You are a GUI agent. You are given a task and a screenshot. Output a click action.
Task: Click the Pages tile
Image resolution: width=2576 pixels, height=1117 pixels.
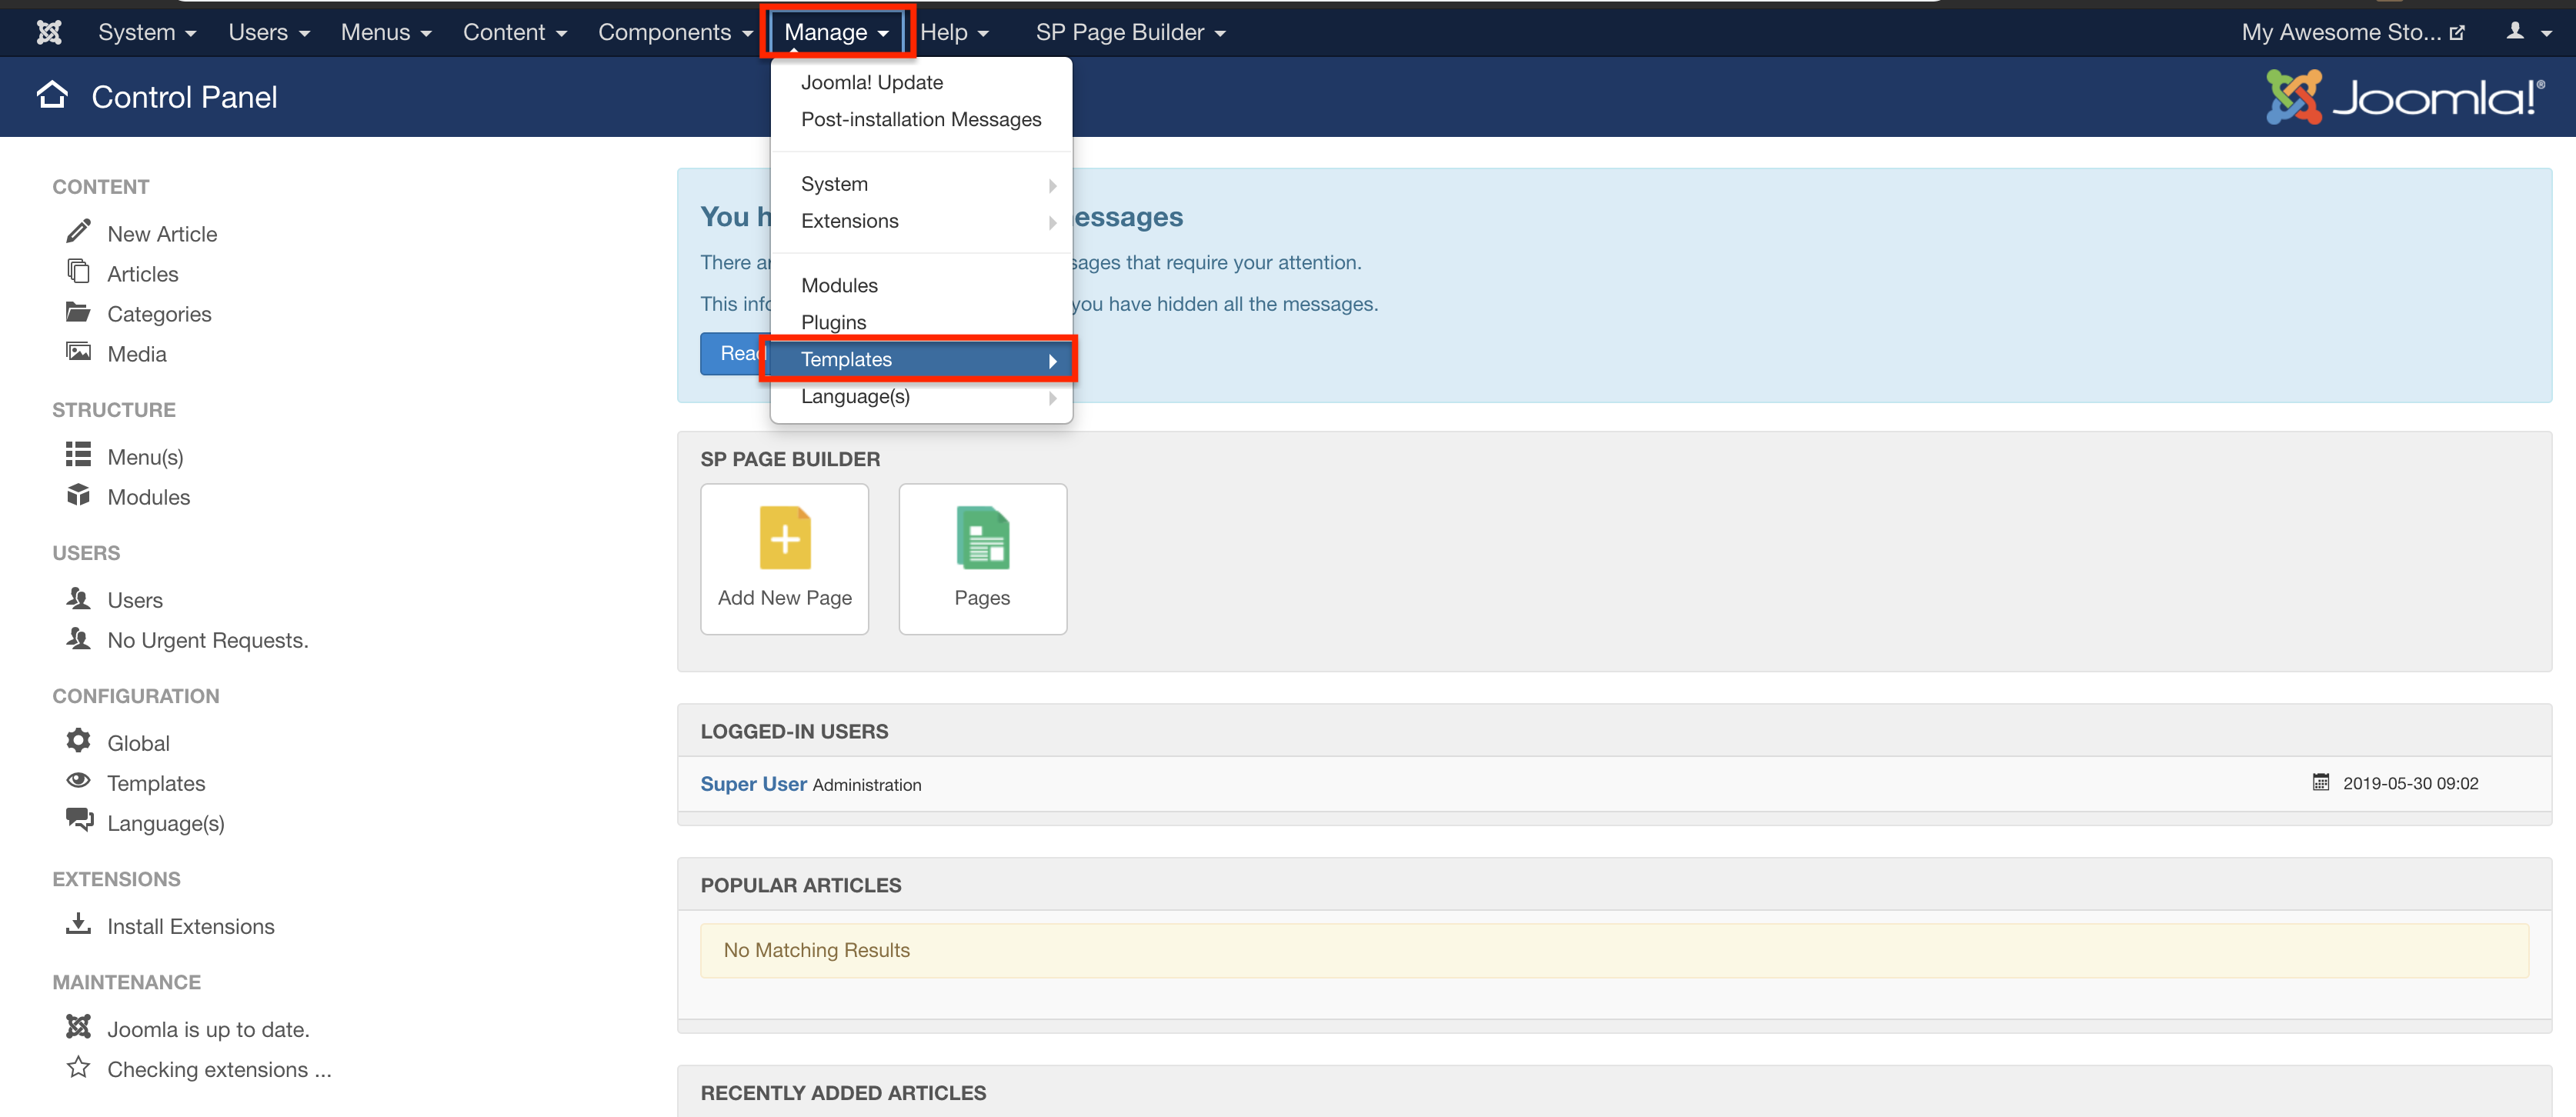983,558
